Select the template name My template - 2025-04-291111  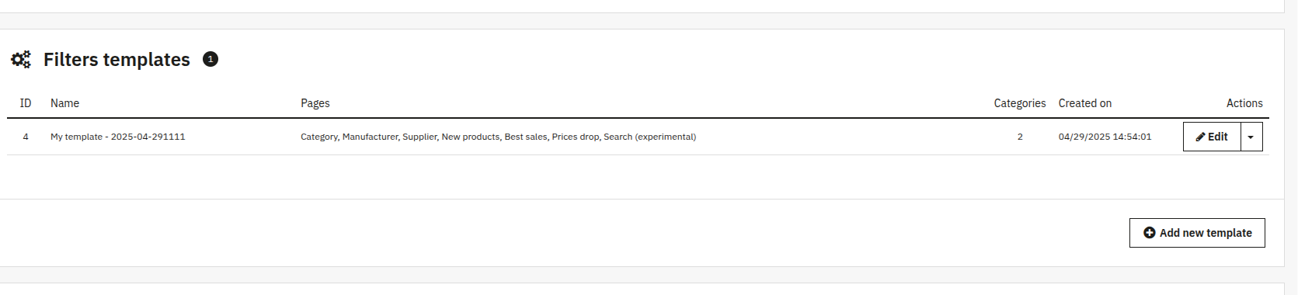(x=118, y=137)
